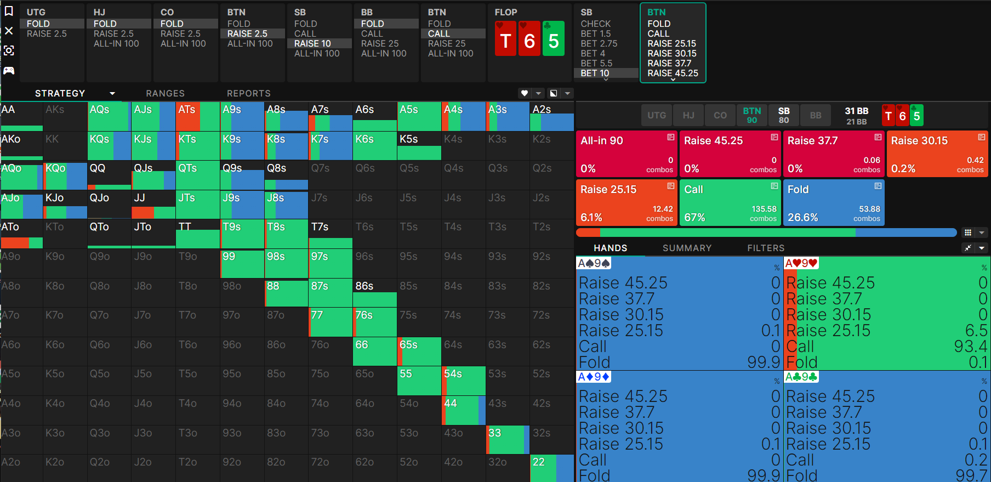The height and width of the screenshot is (482, 991).
Task: Click the note icon on the Raise 37.7 card
Action: coord(878,137)
